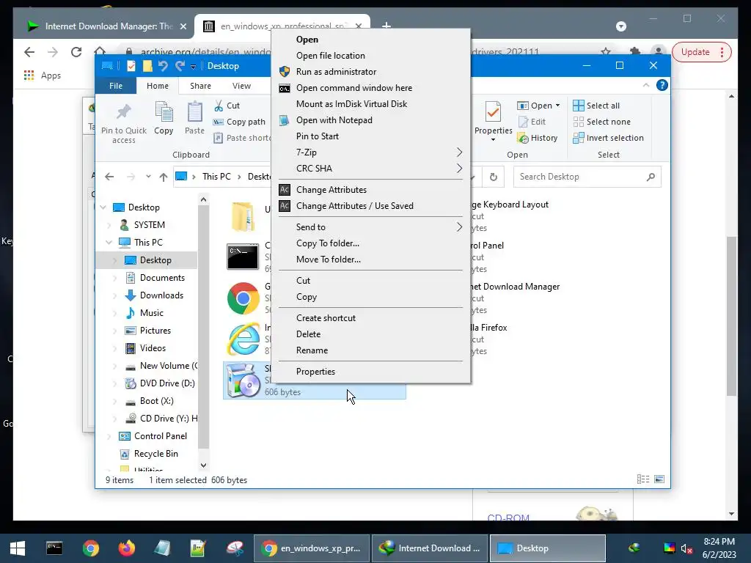Expand Properties dropdown arrow
Viewport: 751px width, 563px height.
(494, 139)
